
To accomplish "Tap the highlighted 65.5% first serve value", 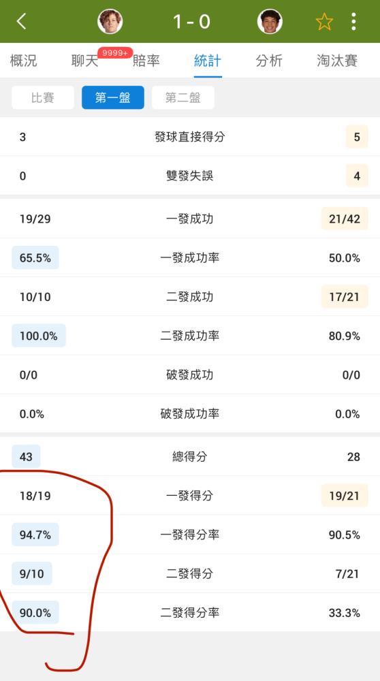I will click(35, 258).
